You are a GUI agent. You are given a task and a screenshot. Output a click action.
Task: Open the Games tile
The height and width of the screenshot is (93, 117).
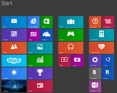tap(71, 35)
